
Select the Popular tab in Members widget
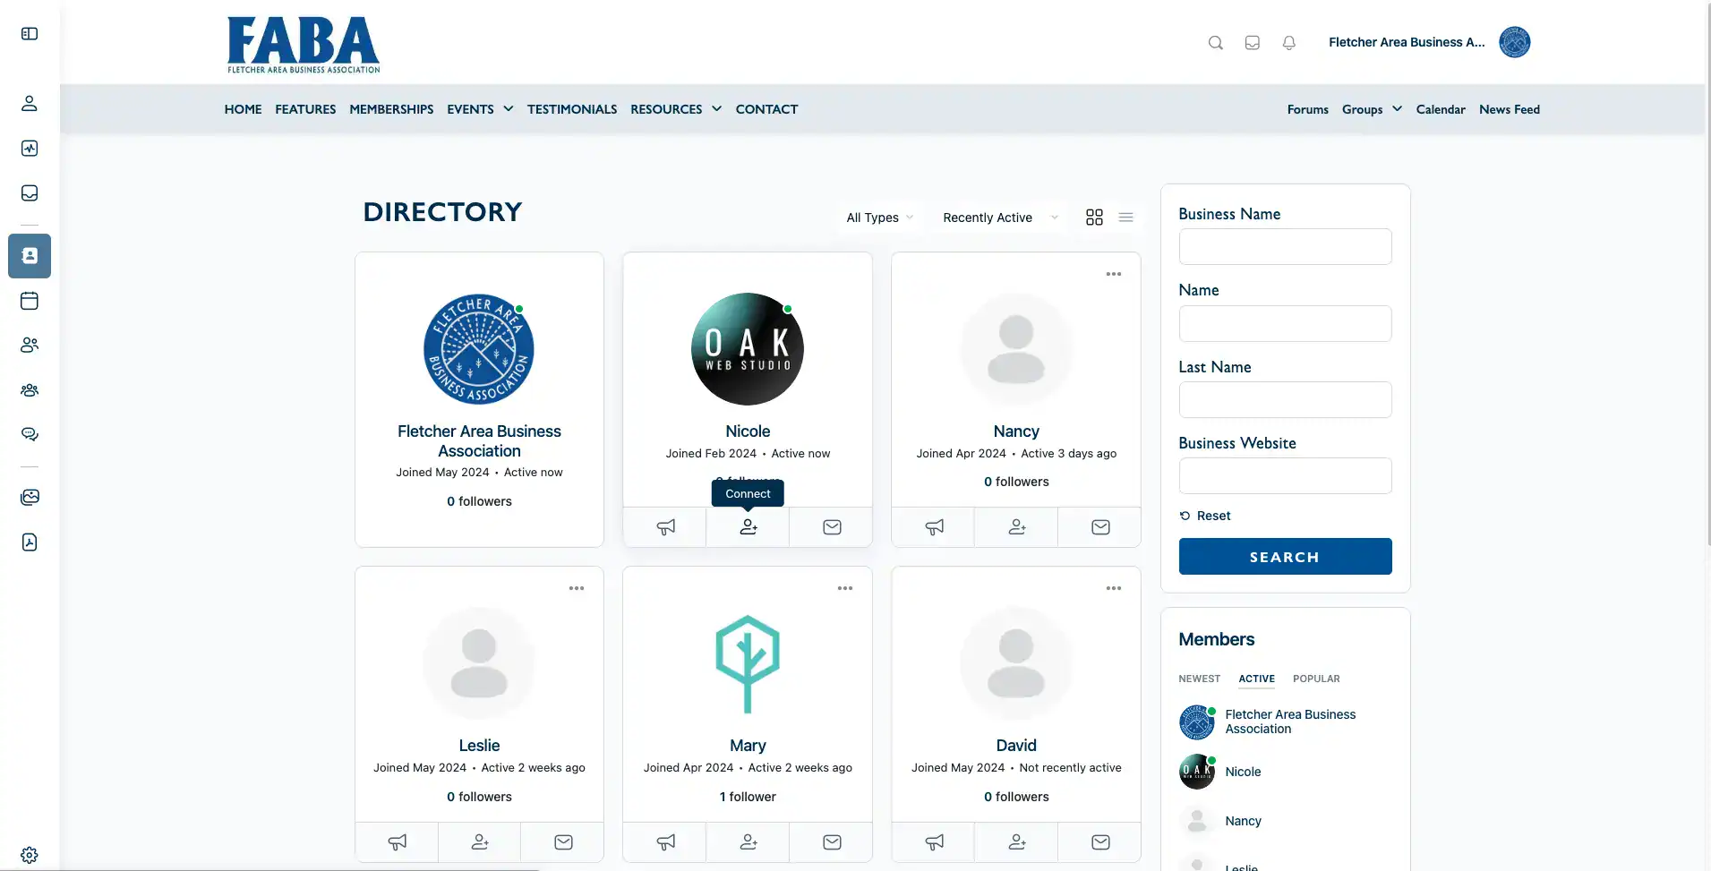[x=1316, y=679]
